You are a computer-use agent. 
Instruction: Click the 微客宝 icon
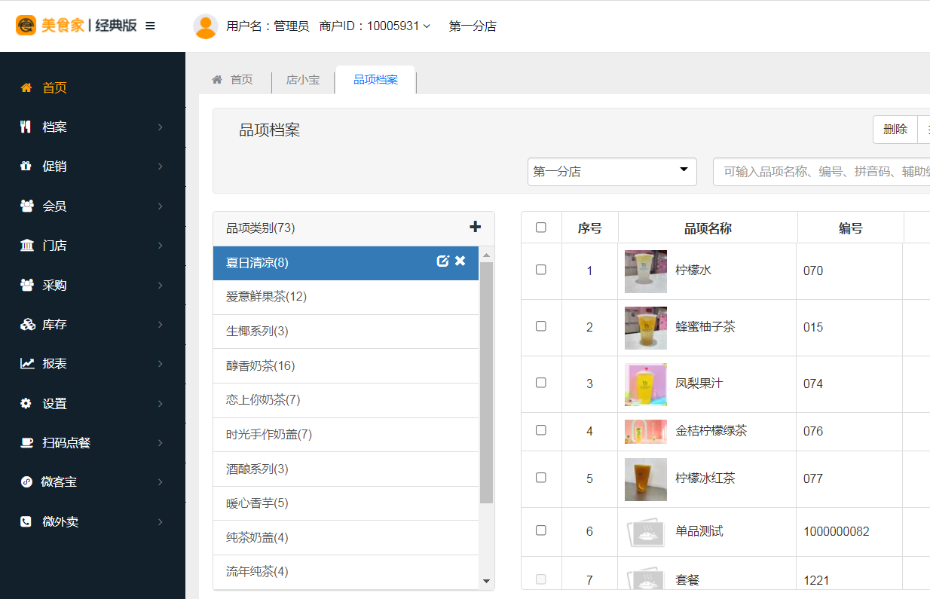26,481
